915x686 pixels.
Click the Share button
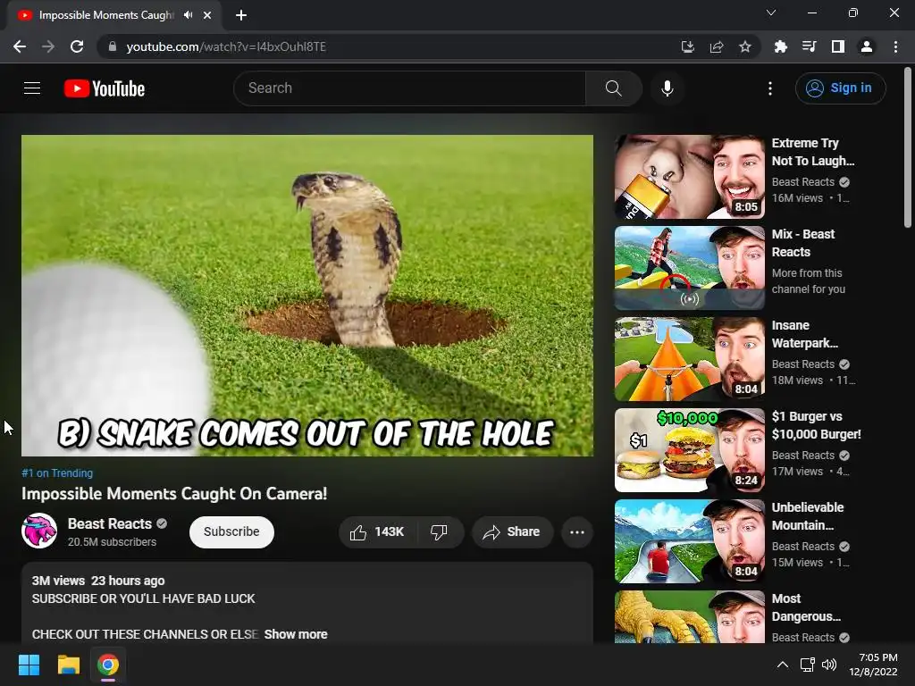coord(512,532)
